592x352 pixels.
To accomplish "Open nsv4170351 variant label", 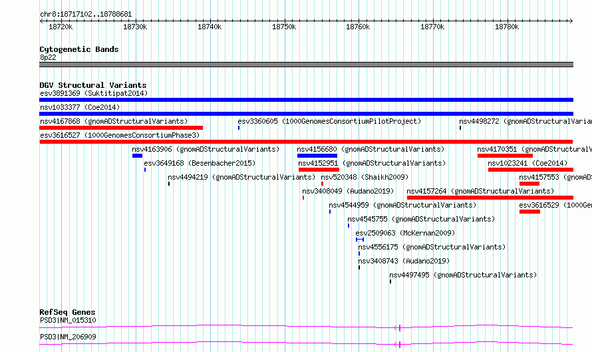I will point(534,149).
